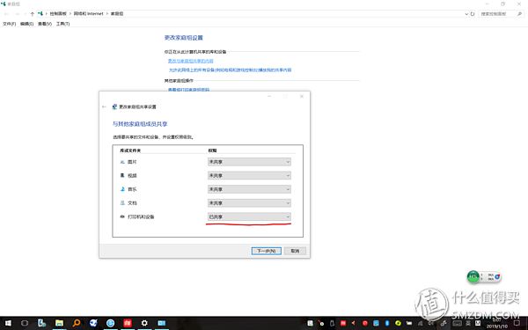Click the search magnifier icon in Control Panel
Viewport: 528px width, 330px height.
(x=519, y=14)
